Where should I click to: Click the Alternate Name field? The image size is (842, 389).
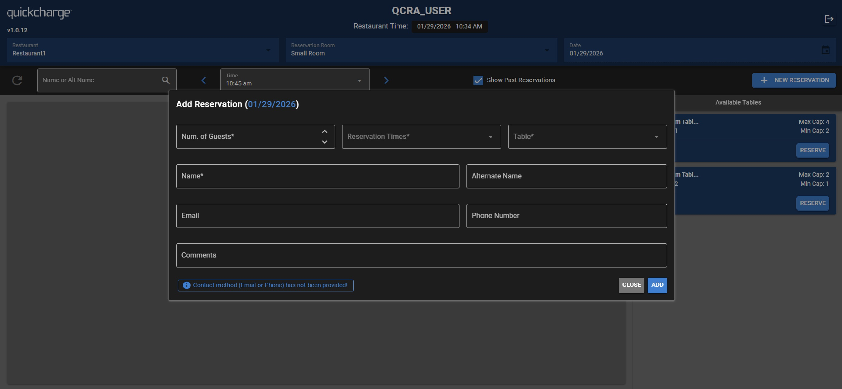pyautogui.click(x=566, y=176)
